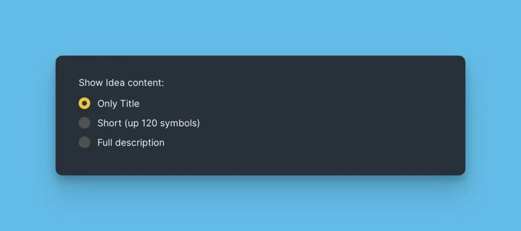Image resolution: width=521 pixels, height=231 pixels.
Task: Click the number "120" in the Short option
Action: (x=151, y=123)
